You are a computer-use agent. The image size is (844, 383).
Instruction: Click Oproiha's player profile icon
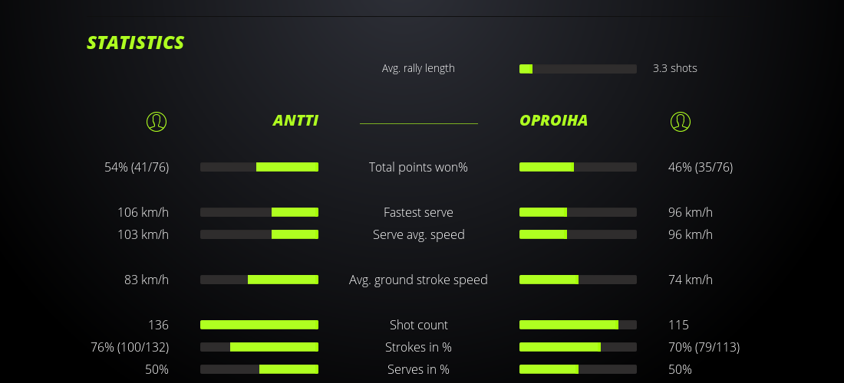681,121
